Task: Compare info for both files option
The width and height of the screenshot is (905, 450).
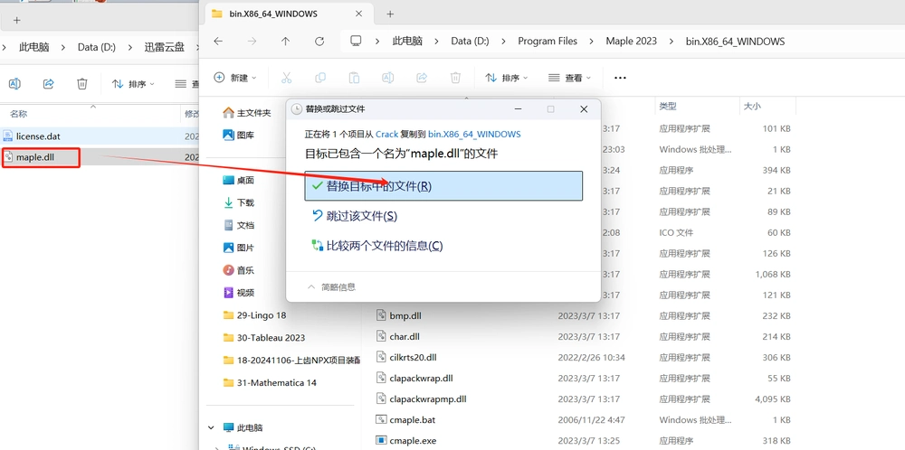Action: (x=376, y=246)
